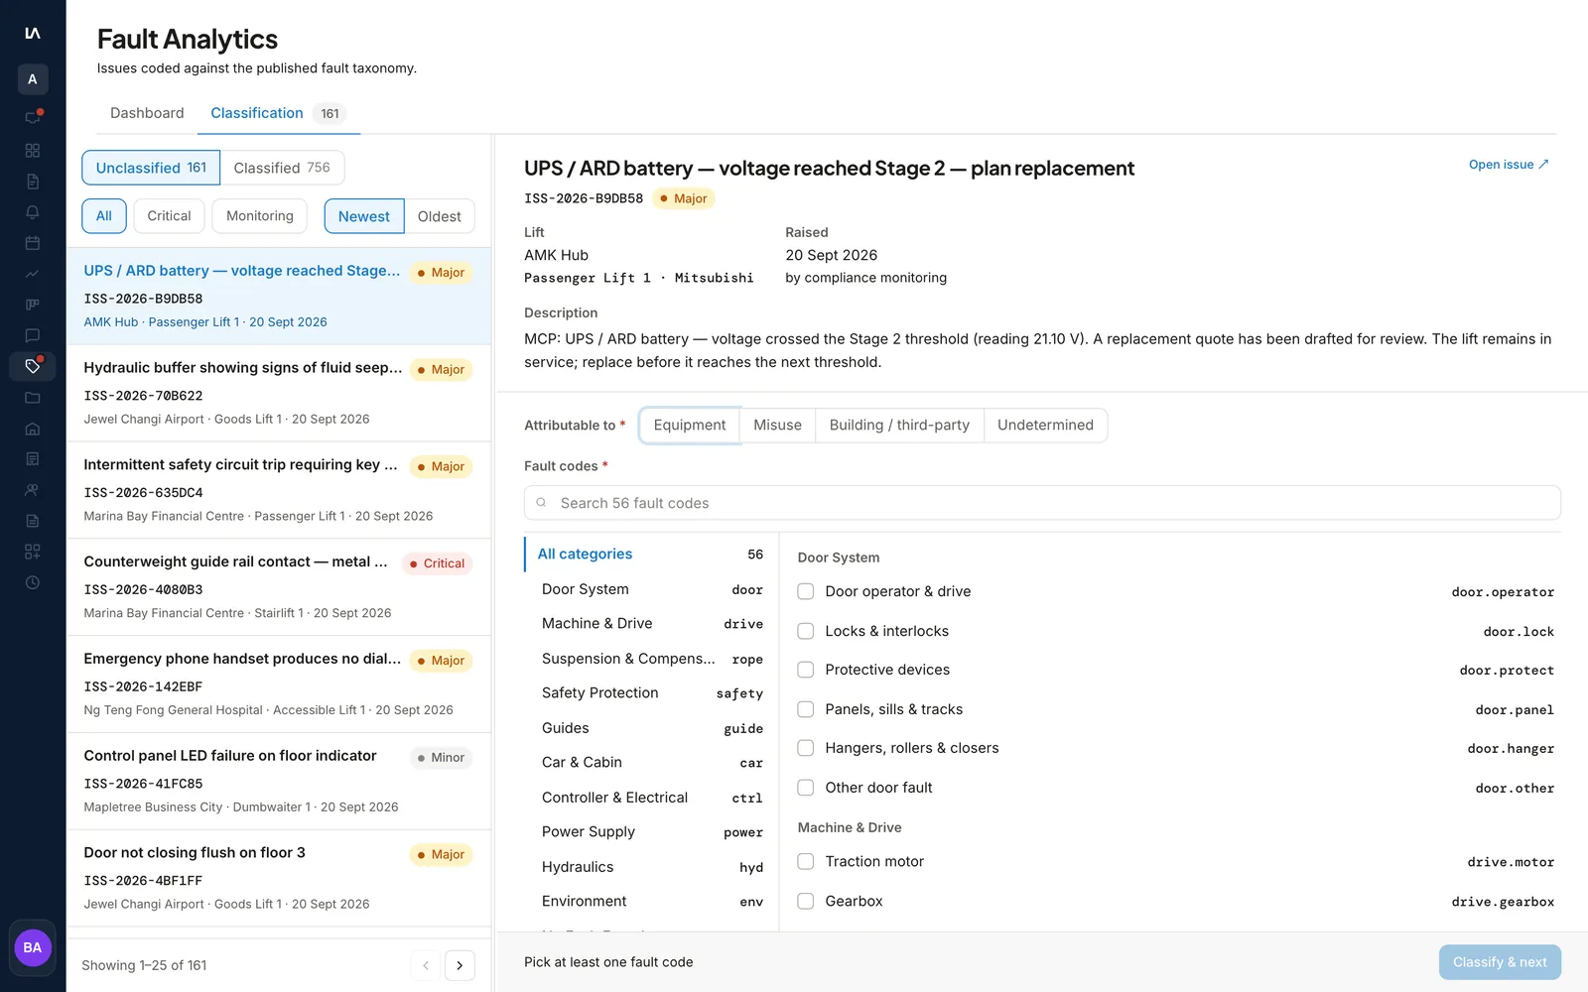Screen dimensions: 1588x992
Task: Select the Guides category
Action: point(649,728)
